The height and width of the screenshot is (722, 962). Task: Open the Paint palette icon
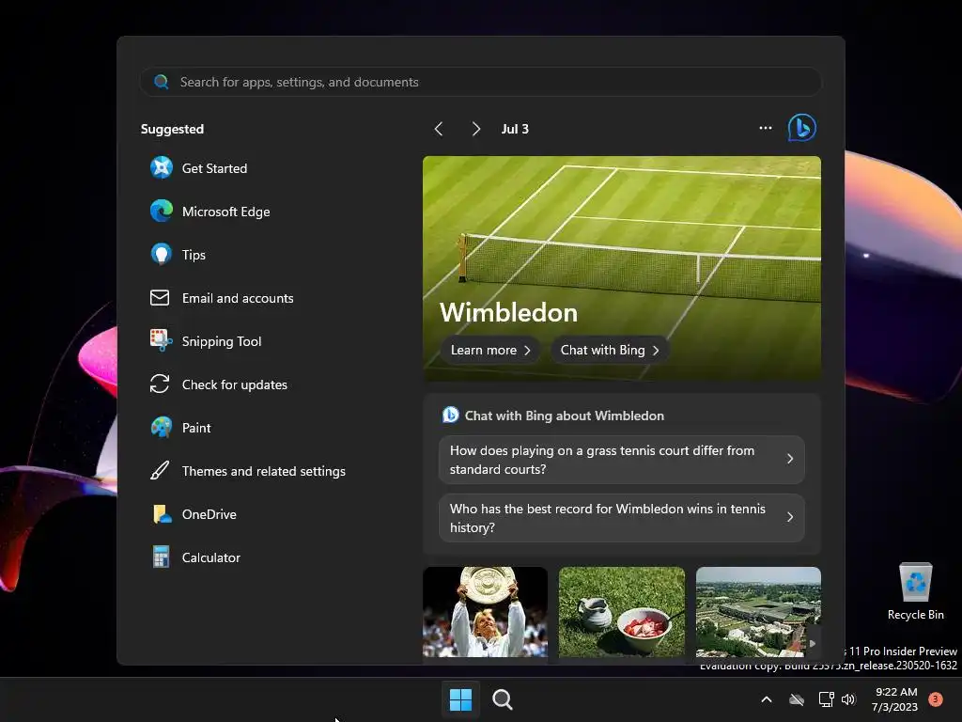click(162, 428)
